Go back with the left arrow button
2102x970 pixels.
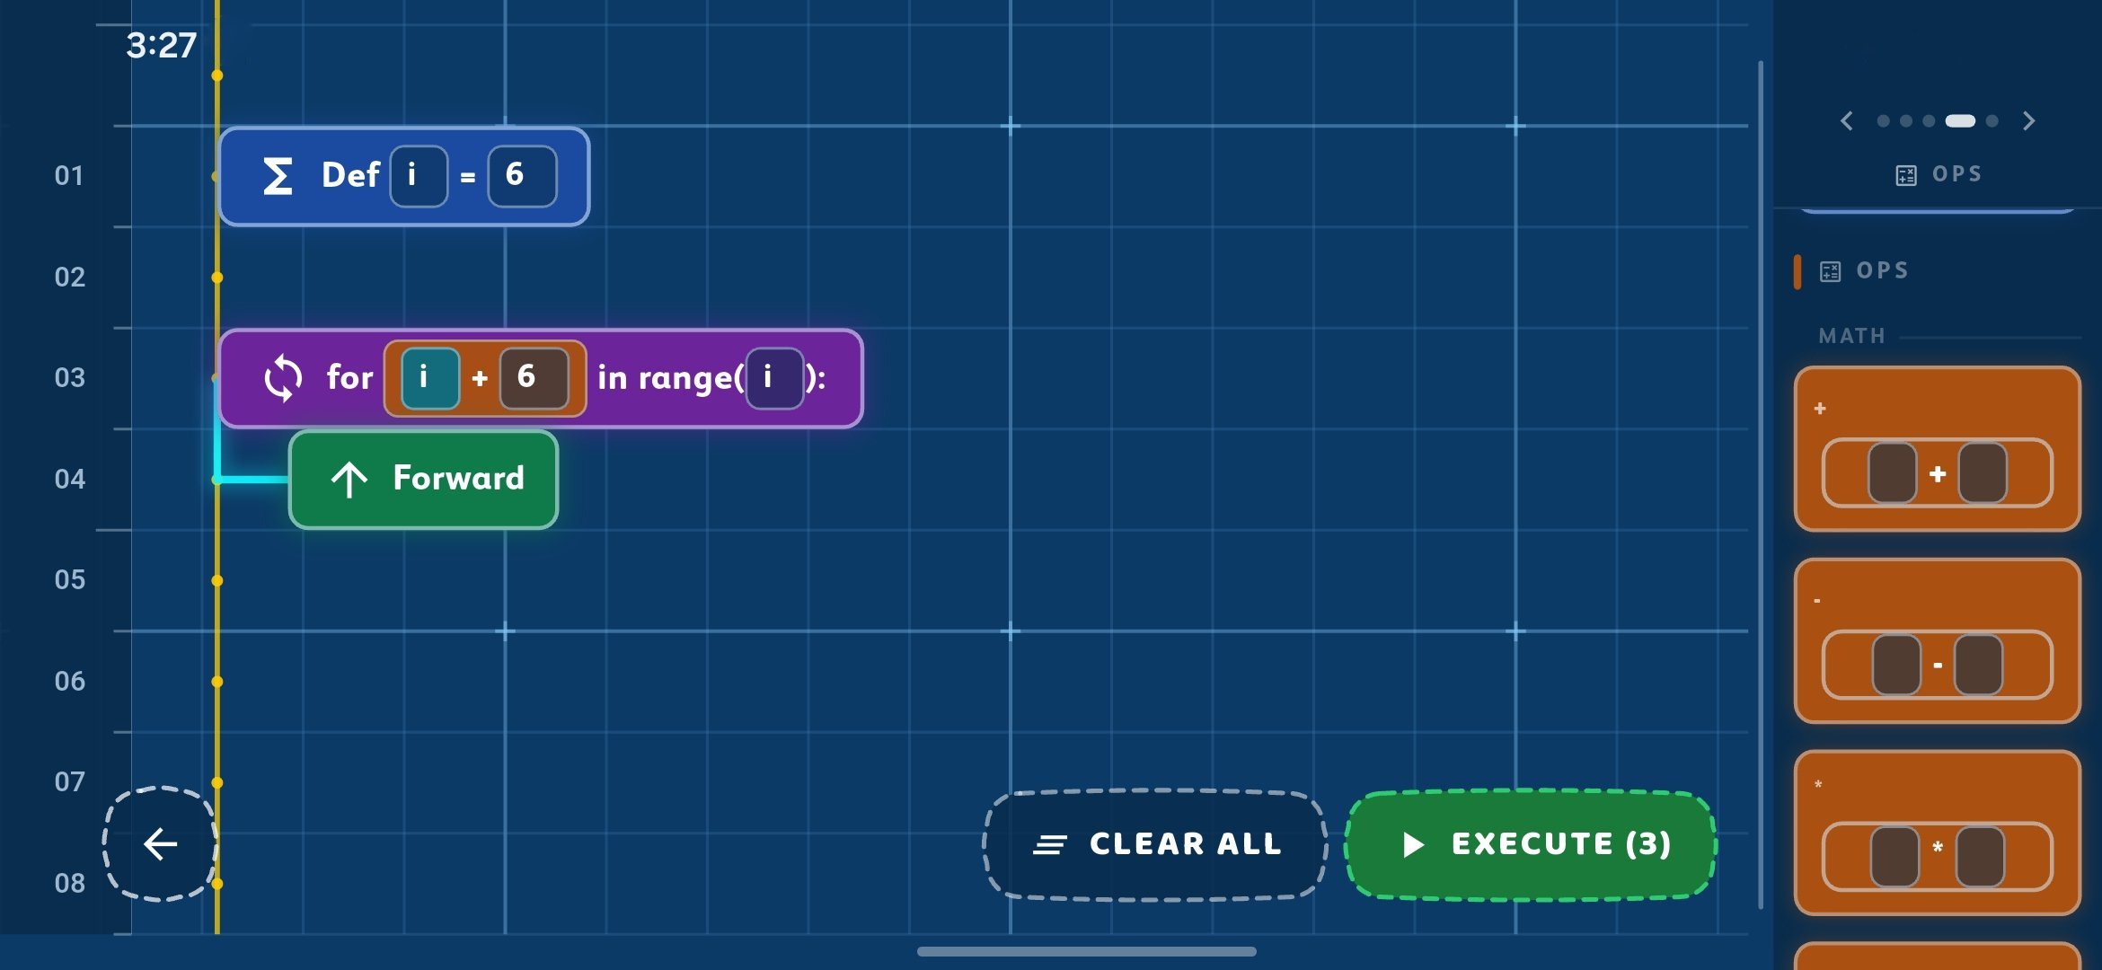pos(161,844)
